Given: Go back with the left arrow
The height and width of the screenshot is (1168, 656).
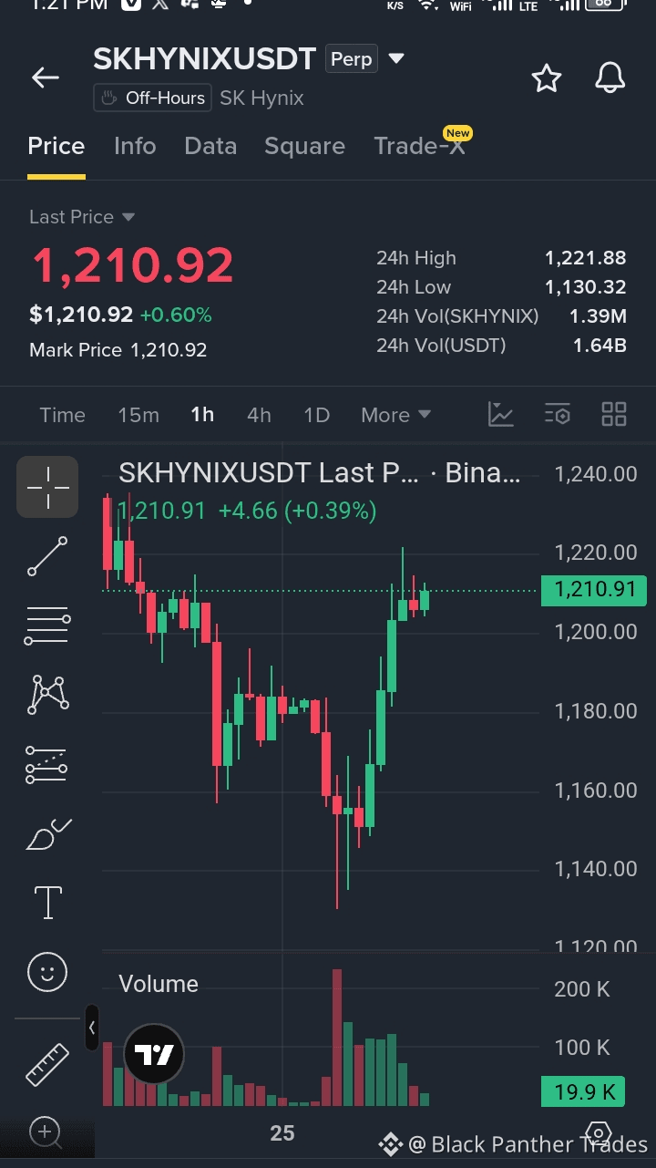Looking at the screenshot, I should [x=46, y=78].
